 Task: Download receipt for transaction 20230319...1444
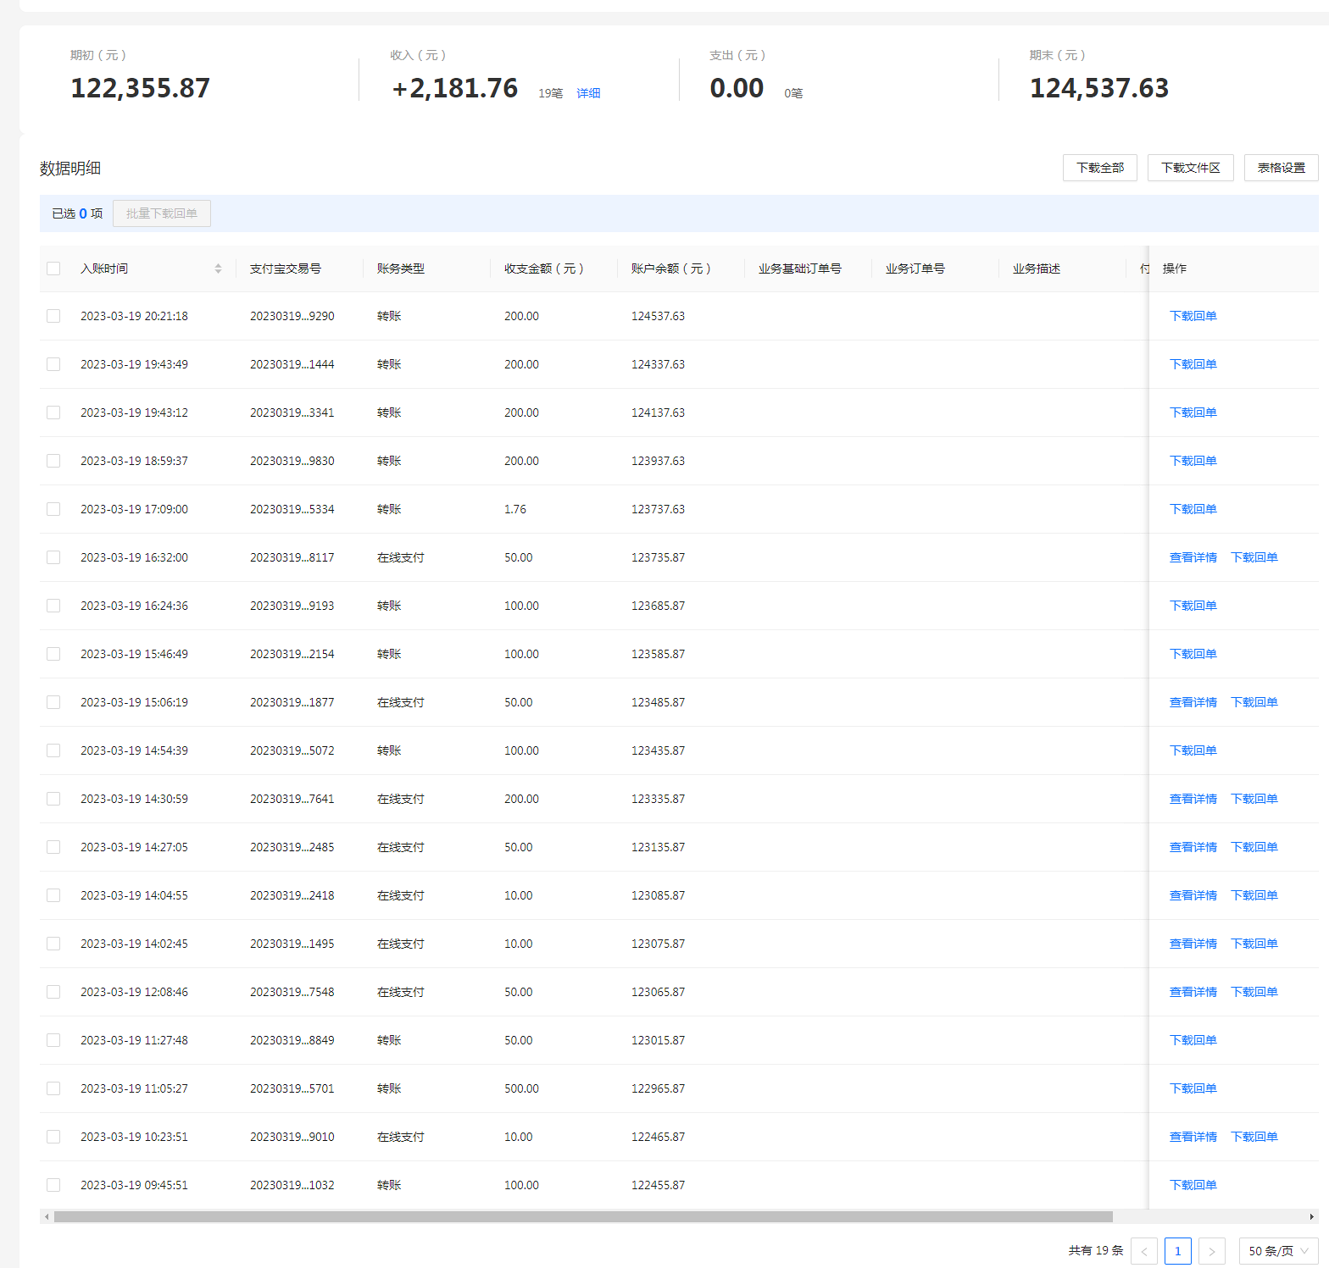click(x=1193, y=364)
